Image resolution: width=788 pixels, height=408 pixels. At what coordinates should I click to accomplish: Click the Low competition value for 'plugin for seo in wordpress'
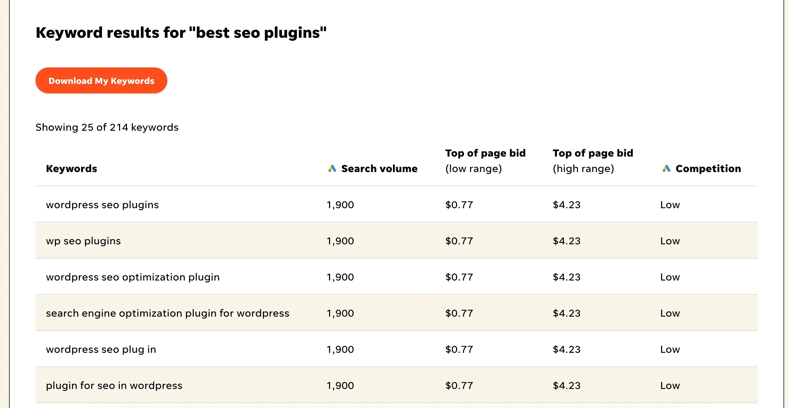670,385
